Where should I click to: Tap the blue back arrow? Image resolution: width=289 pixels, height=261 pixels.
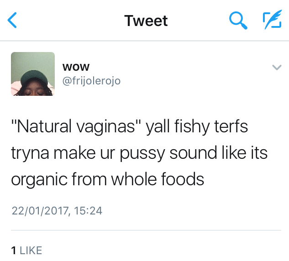coord(13,21)
